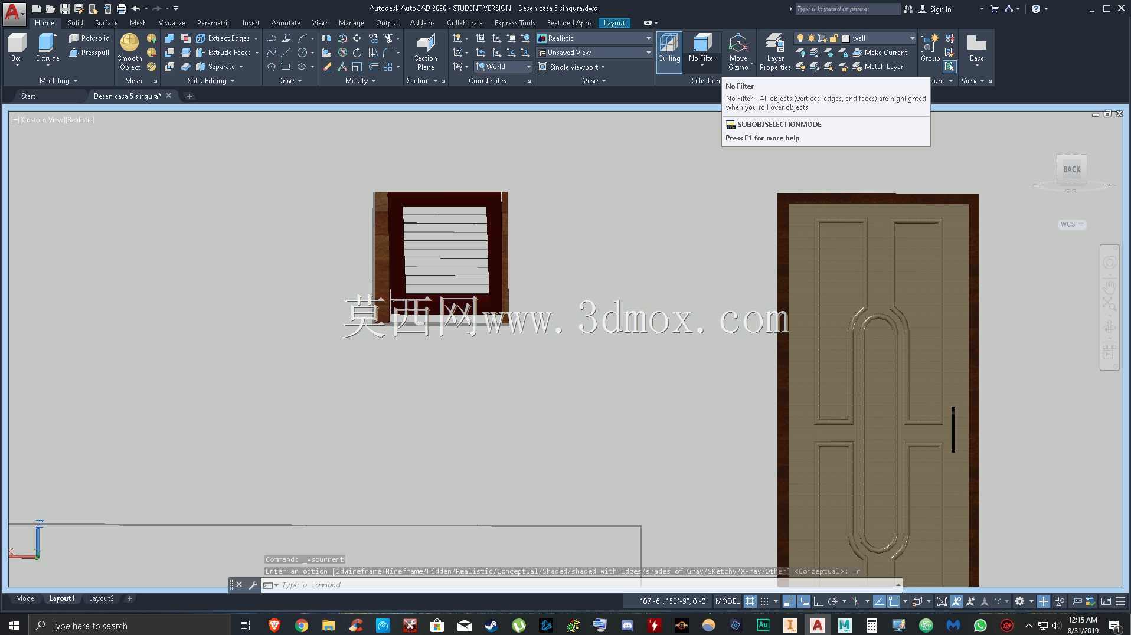Select the Extract Edges tool

223,38
